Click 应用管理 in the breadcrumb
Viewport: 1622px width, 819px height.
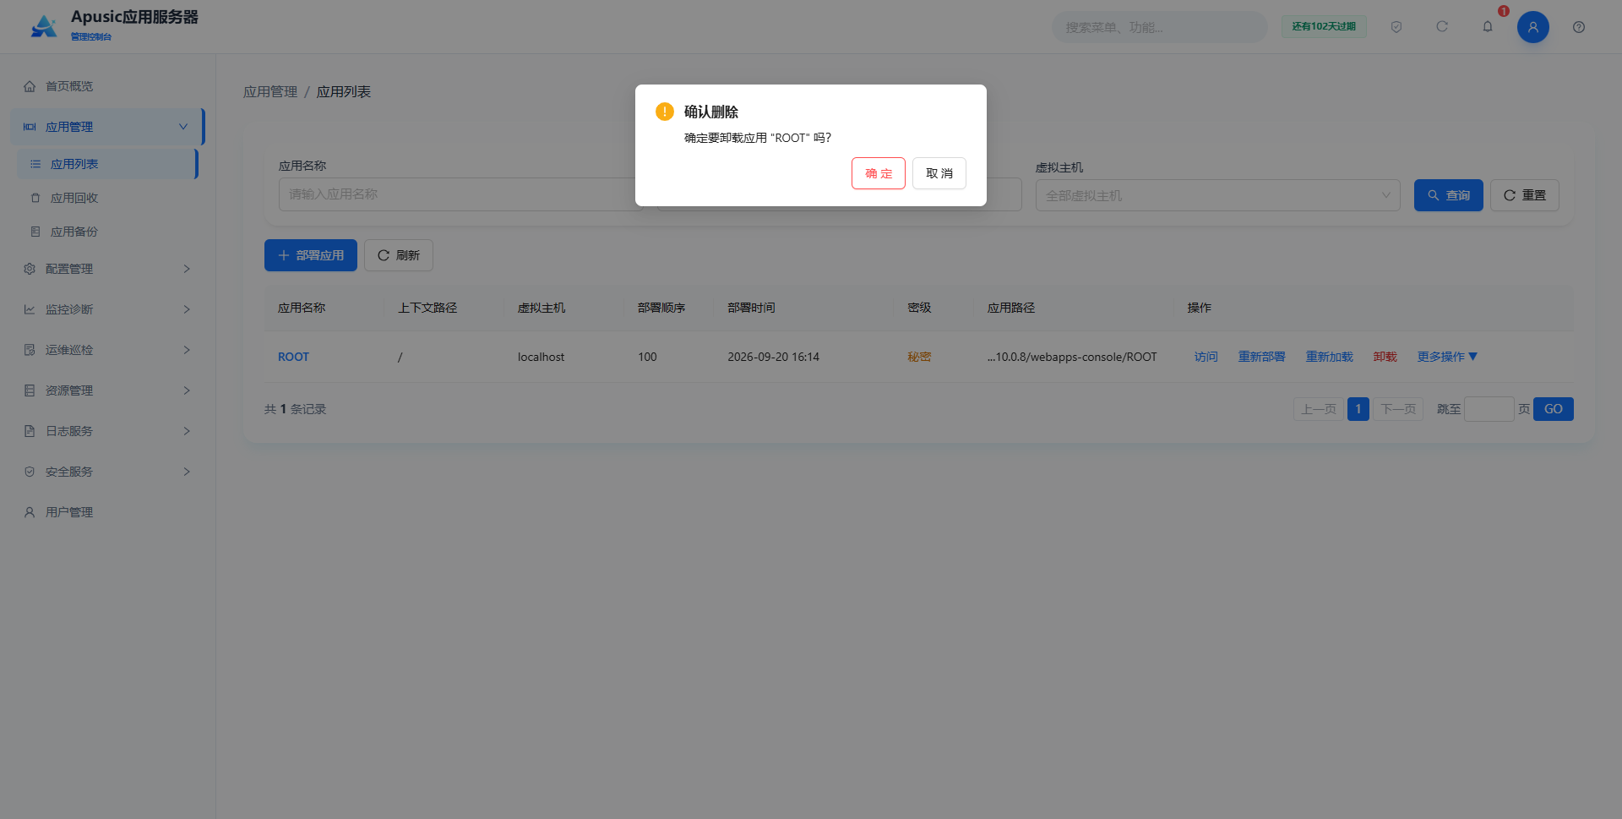tap(270, 92)
